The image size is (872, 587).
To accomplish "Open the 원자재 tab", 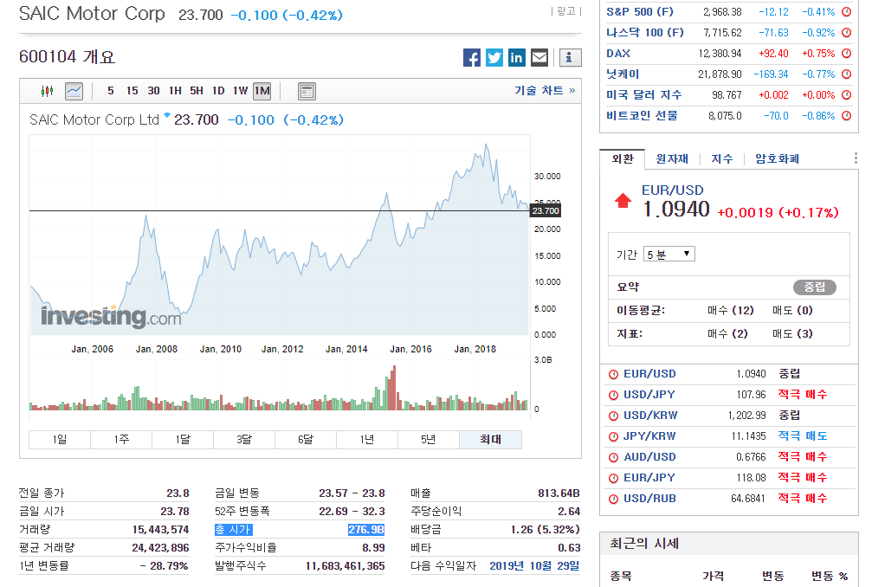I will tap(672, 159).
